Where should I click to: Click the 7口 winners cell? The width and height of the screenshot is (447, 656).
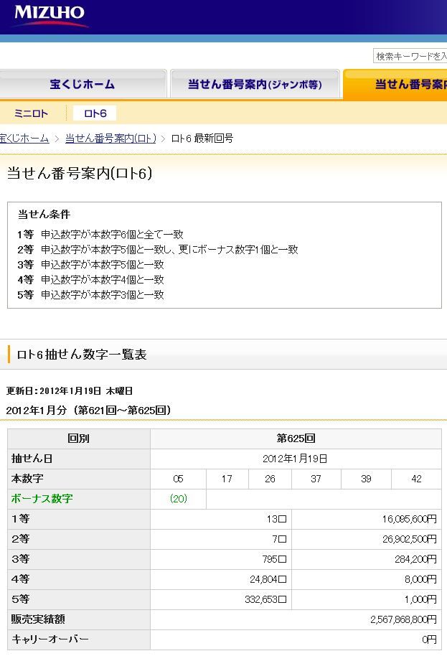[221, 539]
